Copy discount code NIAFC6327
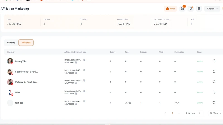Viewport: 223px width, 125px height. [76, 104]
